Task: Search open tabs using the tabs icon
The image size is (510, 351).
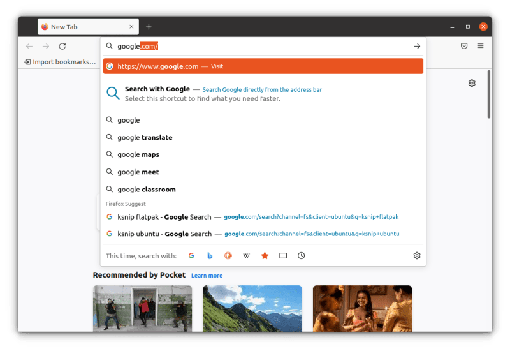Action: point(283,256)
